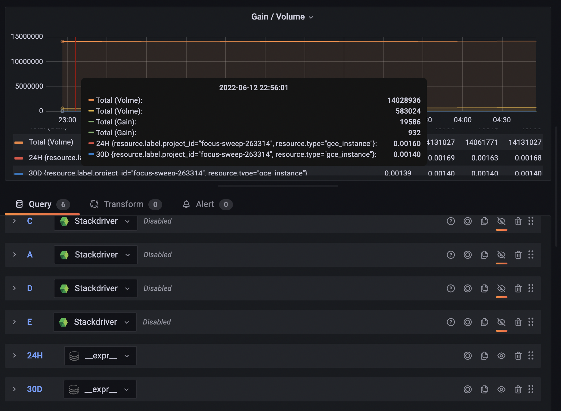Click the orange color line next to Total (Volme)
The height and width of the screenshot is (411, 561).
click(19, 142)
